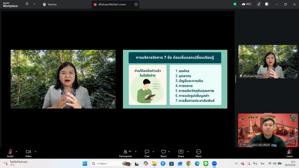299x168 pixels.
Task: Expand the Audio settings arrow
Action: pos(16,152)
